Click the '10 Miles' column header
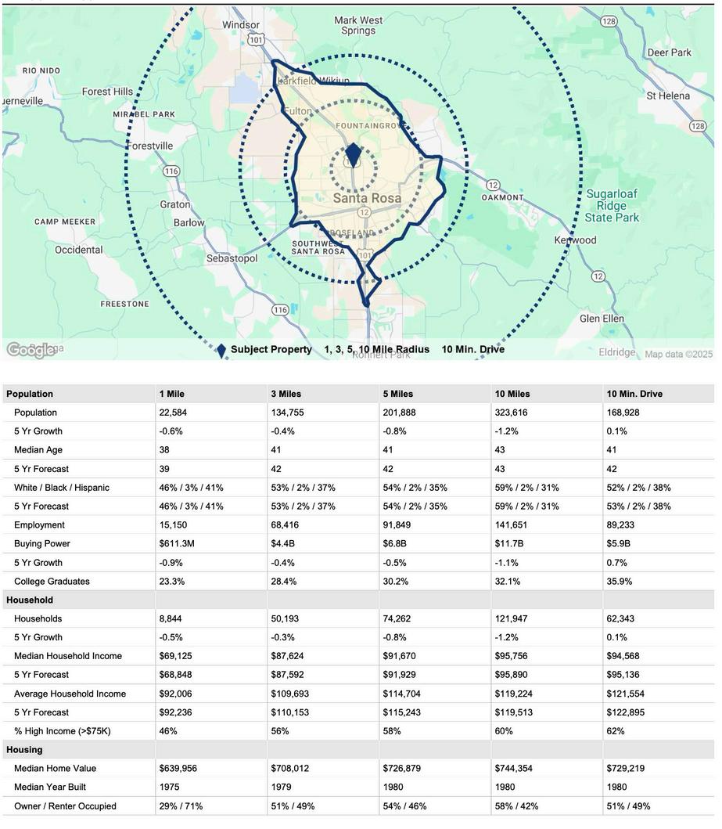722x829 pixels. (x=512, y=394)
